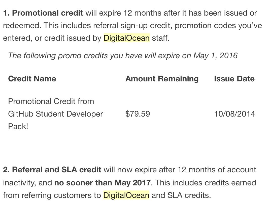The height and width of the screenshot is (207, 272).
Task: Click the word "Pack!" in the table
Action: (x=18, y=126)
